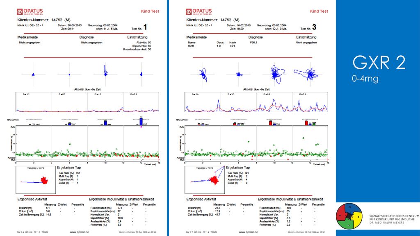
Task: Select the fourth motion trace plot in Test 1 report
Action: coord(142,75)
